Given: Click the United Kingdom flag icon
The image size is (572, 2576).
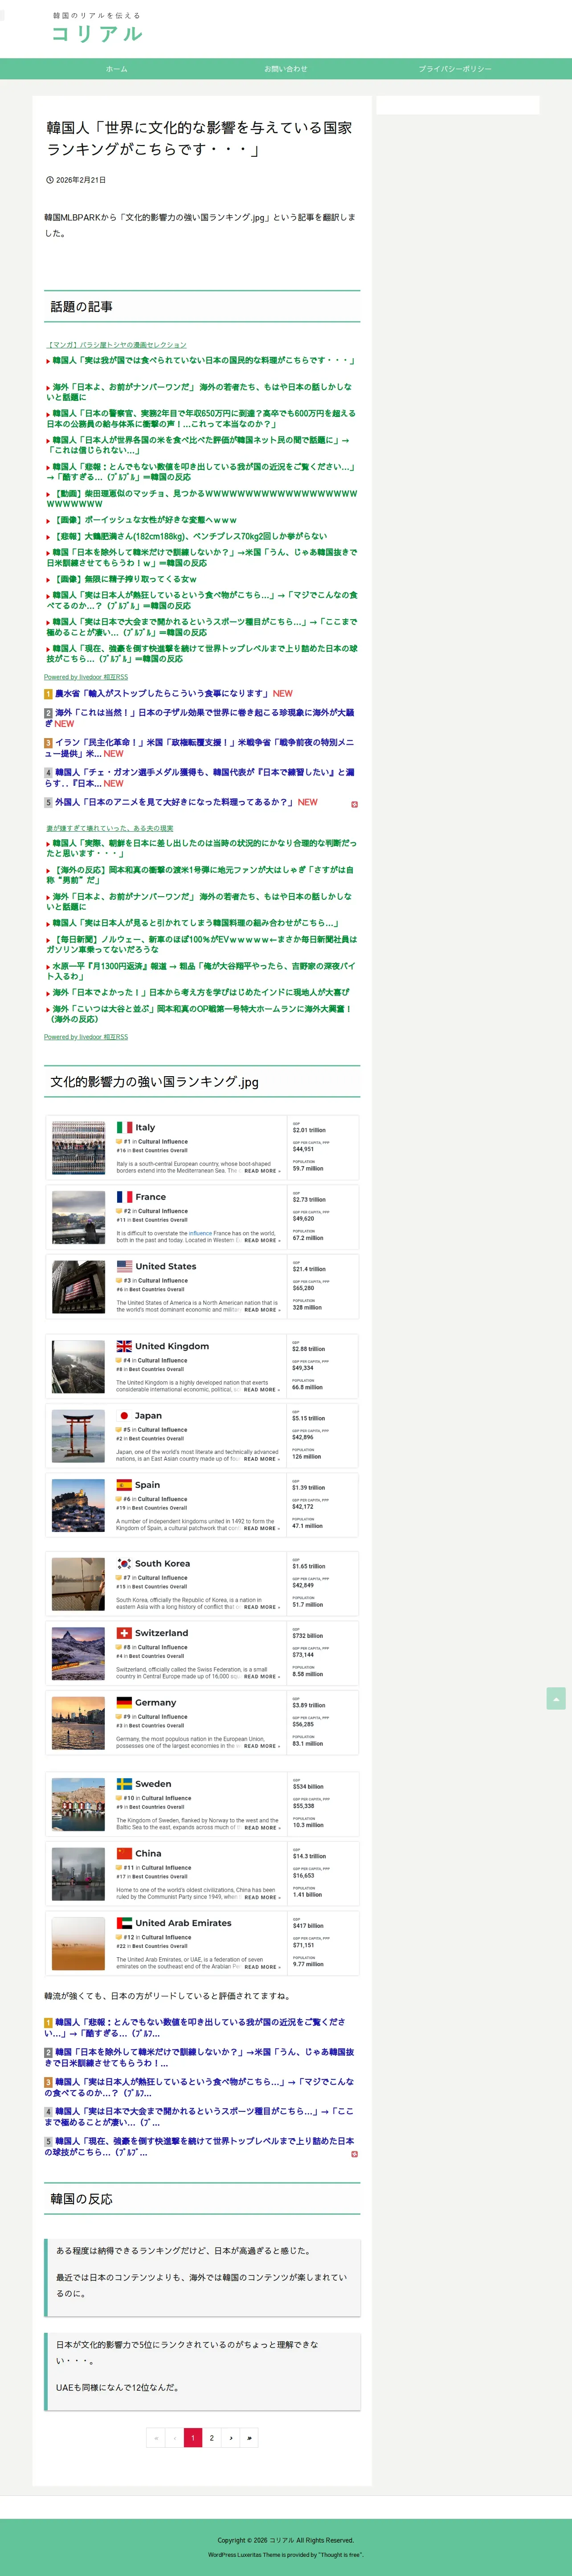Looking at the screenshot, I should (x=124, y=1346).
